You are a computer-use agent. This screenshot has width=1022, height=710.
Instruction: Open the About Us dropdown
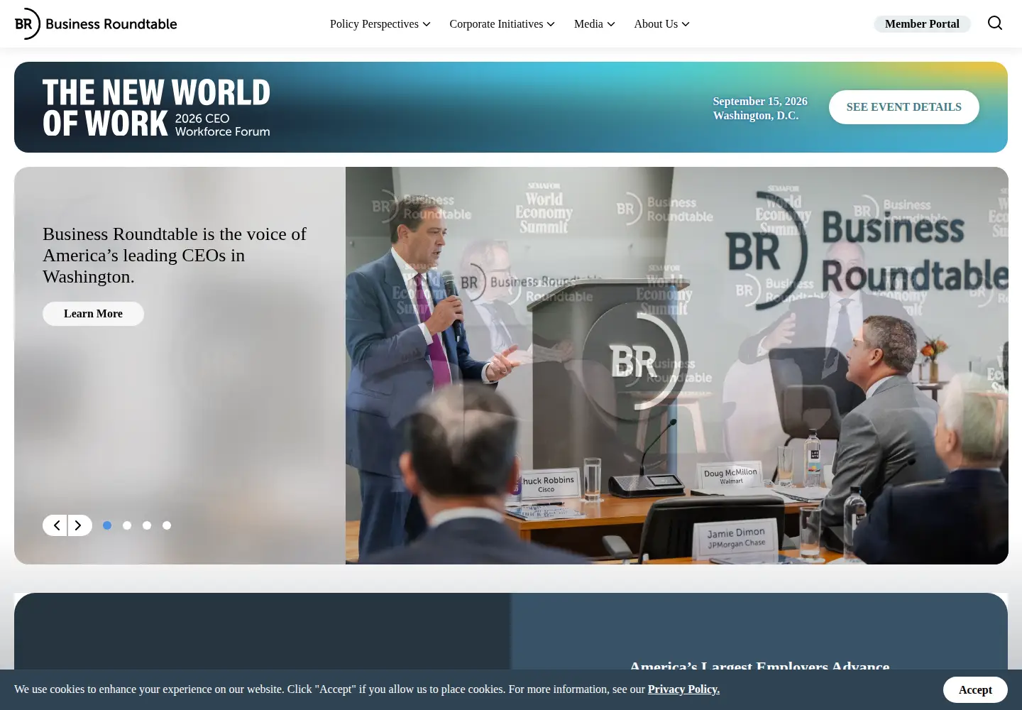(x=661, y=24)
